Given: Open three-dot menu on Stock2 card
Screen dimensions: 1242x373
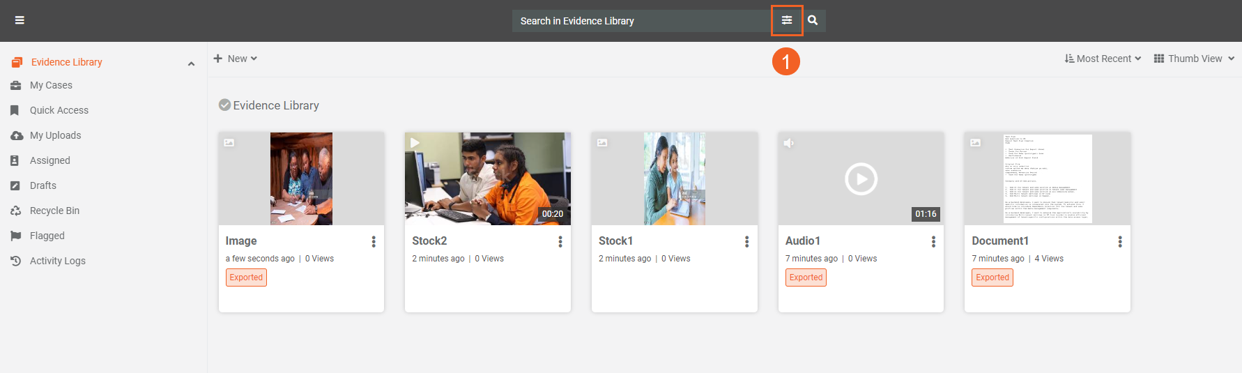Looking at the screenshot, I should (x=560, y=241).
